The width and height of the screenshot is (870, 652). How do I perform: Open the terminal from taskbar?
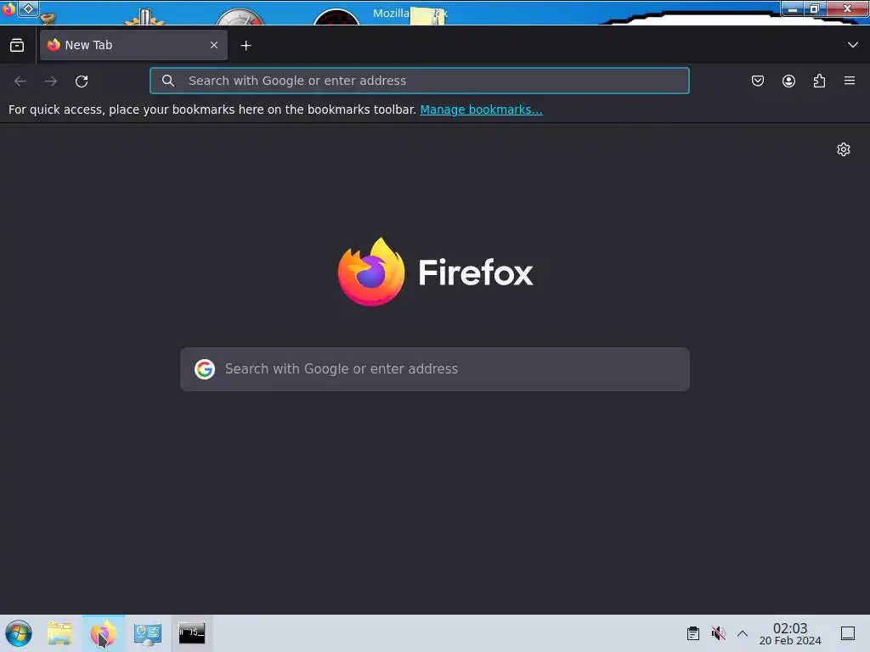(x=191, y=633)
